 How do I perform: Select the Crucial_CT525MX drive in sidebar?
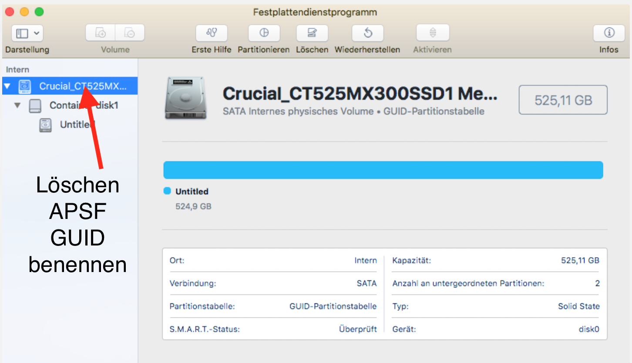(83, 86)
